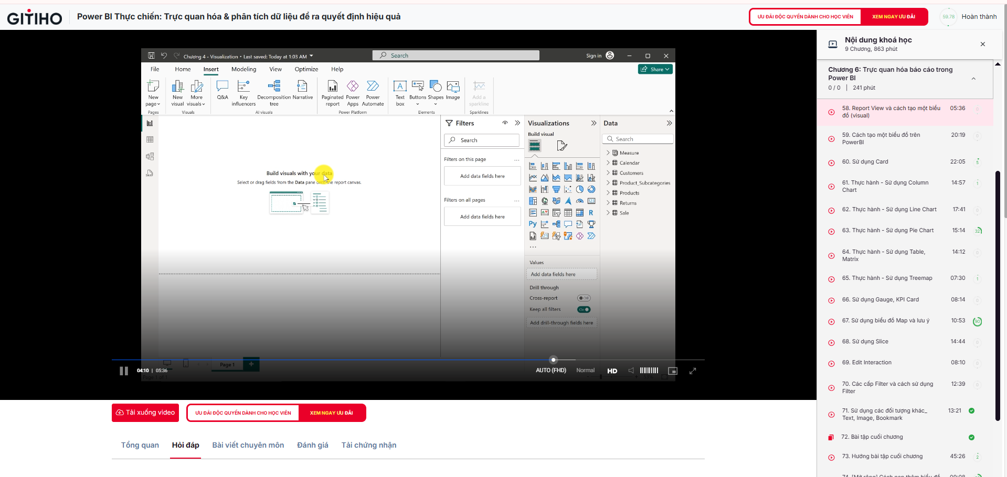This screenshot has width=1007, height=477.
Task: Click the course list scrollbar
Action: [998, 295]
